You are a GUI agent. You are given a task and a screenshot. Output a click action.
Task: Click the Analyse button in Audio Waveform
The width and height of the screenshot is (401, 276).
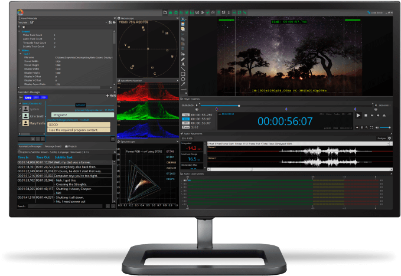click(382, 138)
